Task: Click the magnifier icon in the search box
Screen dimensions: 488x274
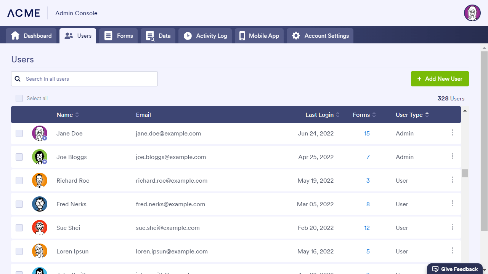Action: [x=18, y=79]
